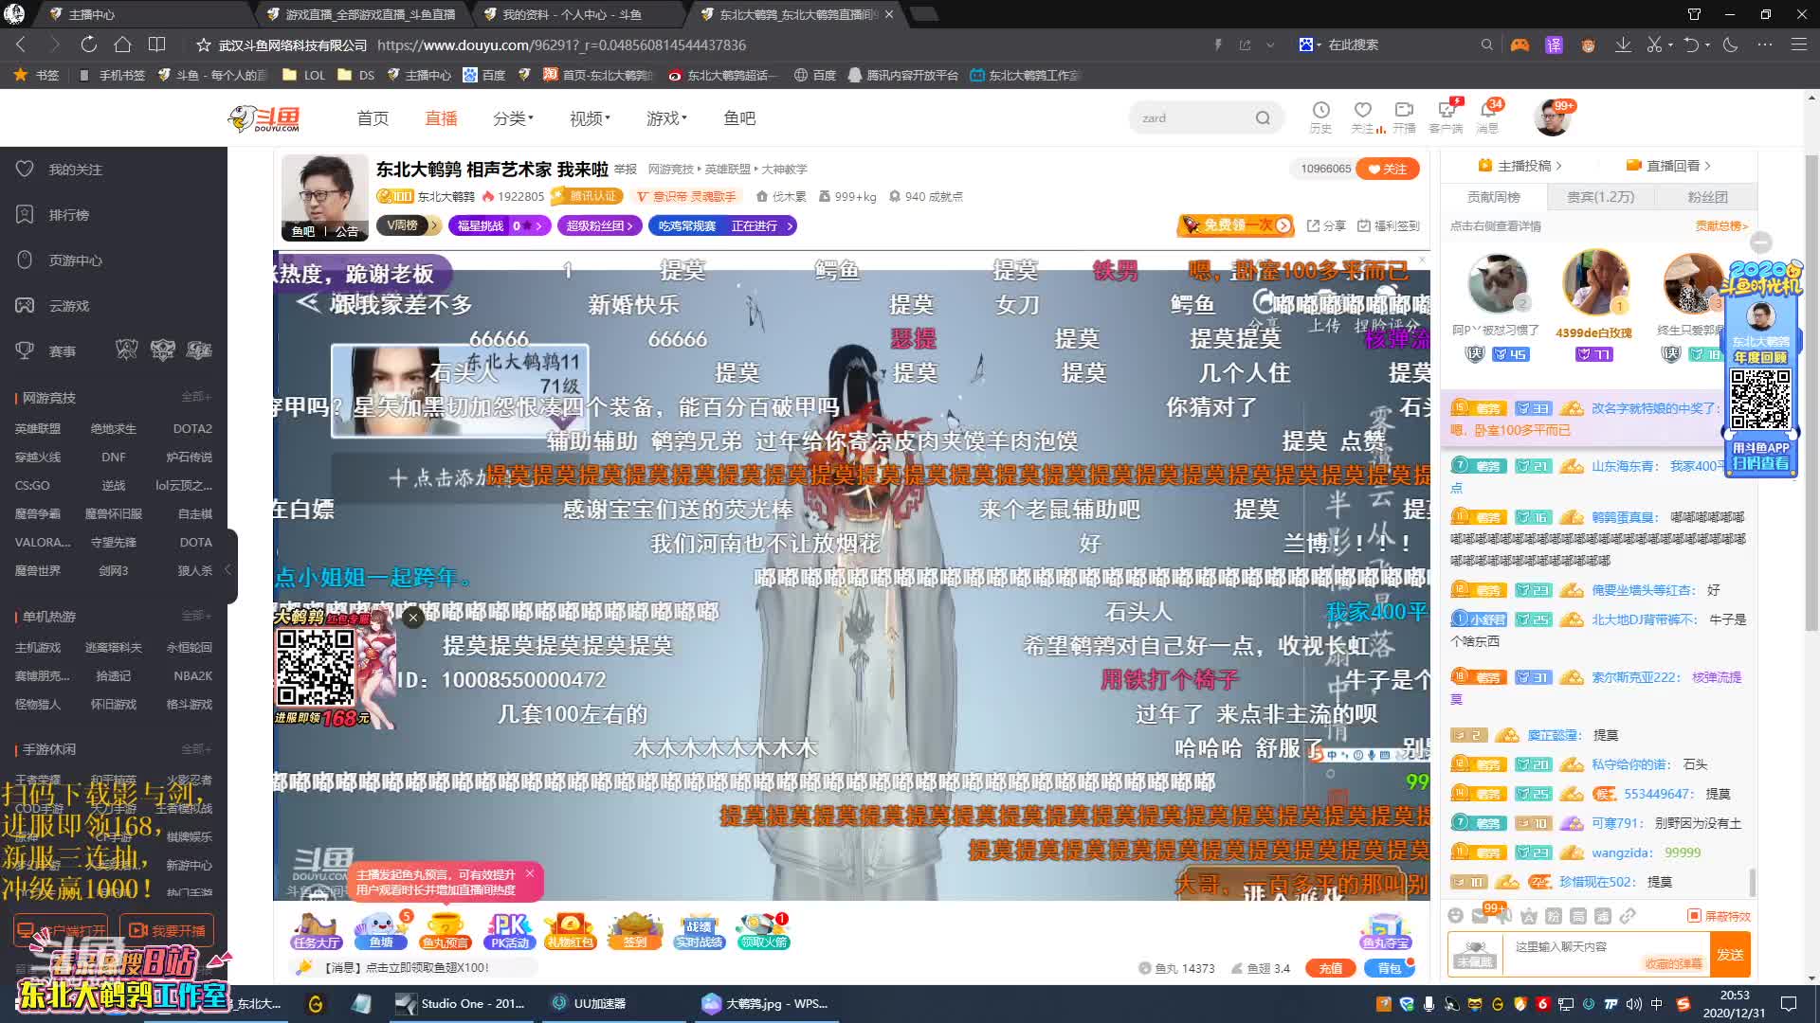Click the search magnifier in Douyu search box
The height and width of the screenshot is (1023, 1820).
pyautogui.click(x=1263, y=118)
